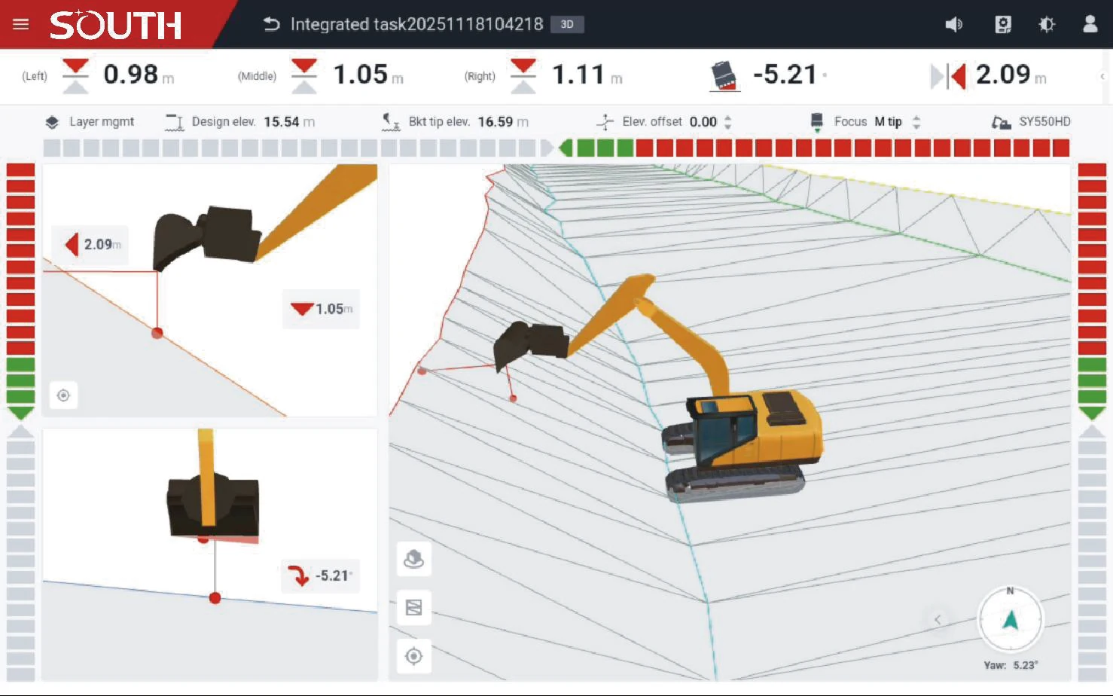Image resolution: width=1113 pixels, height=696 pixels.
Task: Click the excavator machine icon
Action: click(1001, 122)
